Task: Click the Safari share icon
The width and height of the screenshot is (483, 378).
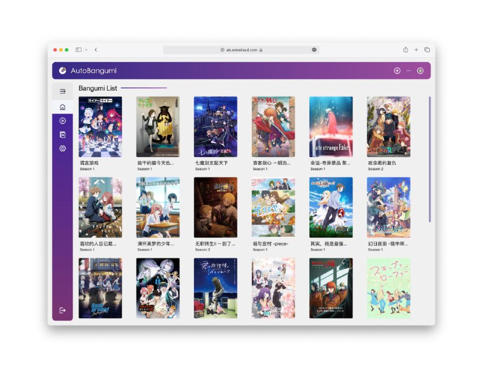Action: 406,50
